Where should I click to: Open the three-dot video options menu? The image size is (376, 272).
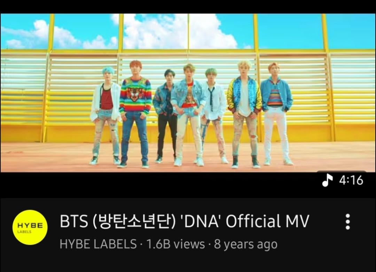[x=347, y=222]
